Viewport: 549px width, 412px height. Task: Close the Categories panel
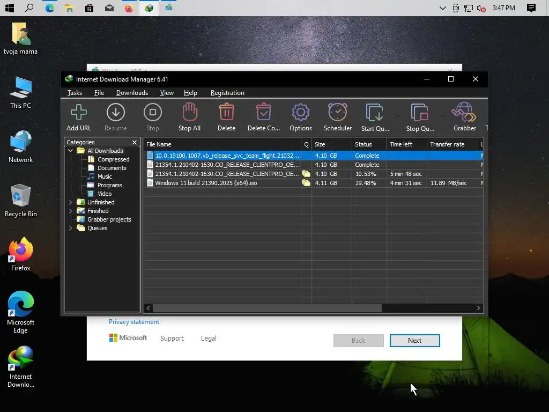click(x=135, y=142)
